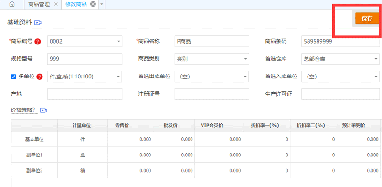The width and height of the screenshot is (382, 187).
Task: Click the 折扣率一(%) column header
Action: 266,125
